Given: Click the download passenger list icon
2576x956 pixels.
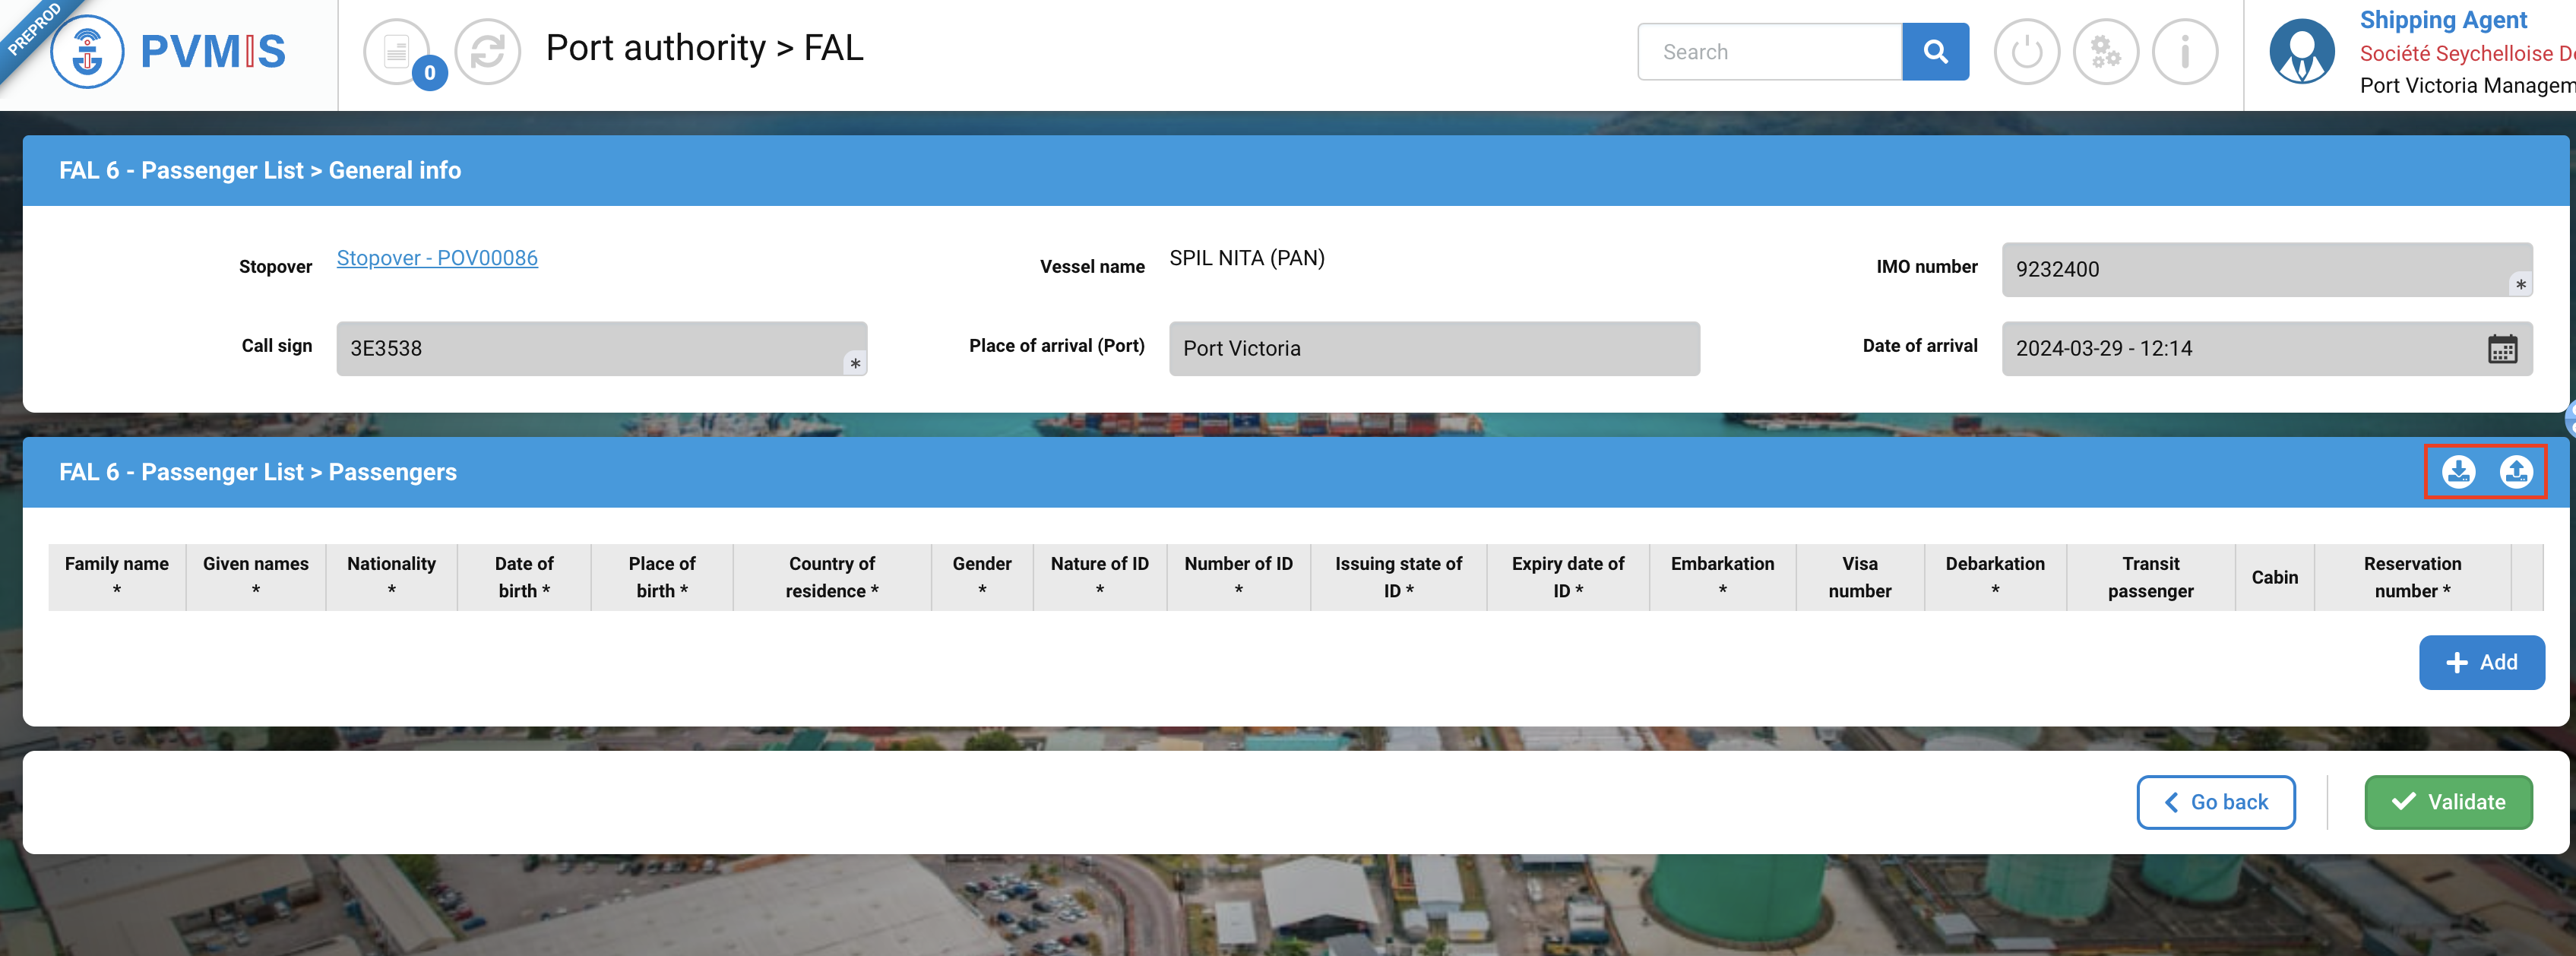Looking at the screenshot, I should pyautogui.click(x=2458, y=471).
